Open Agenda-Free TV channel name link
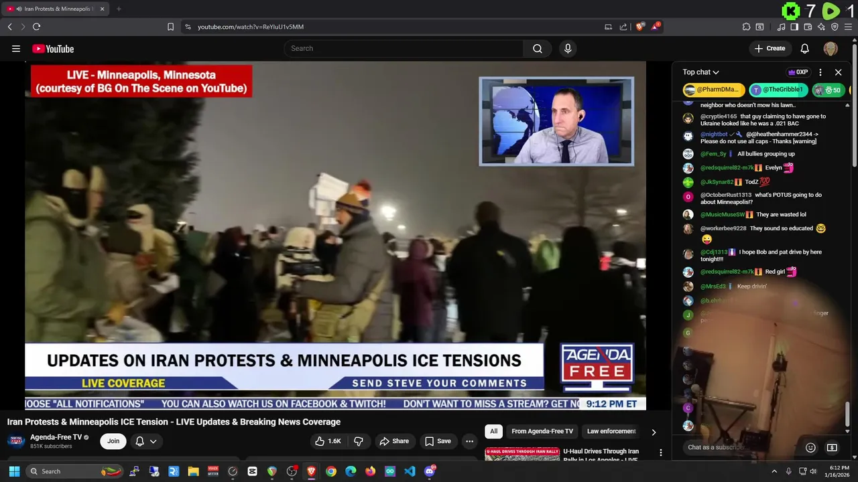The image size is (858, 482). pyautogui.click(x=56, y=437)
